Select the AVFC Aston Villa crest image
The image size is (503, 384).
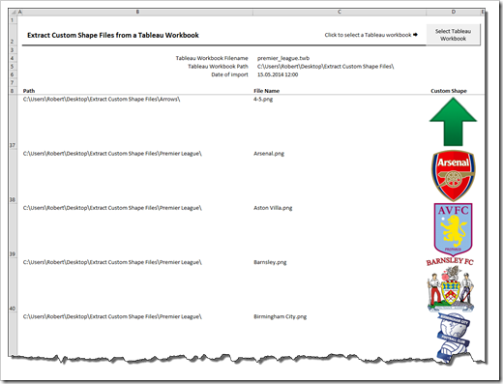[x=453, y=229]
